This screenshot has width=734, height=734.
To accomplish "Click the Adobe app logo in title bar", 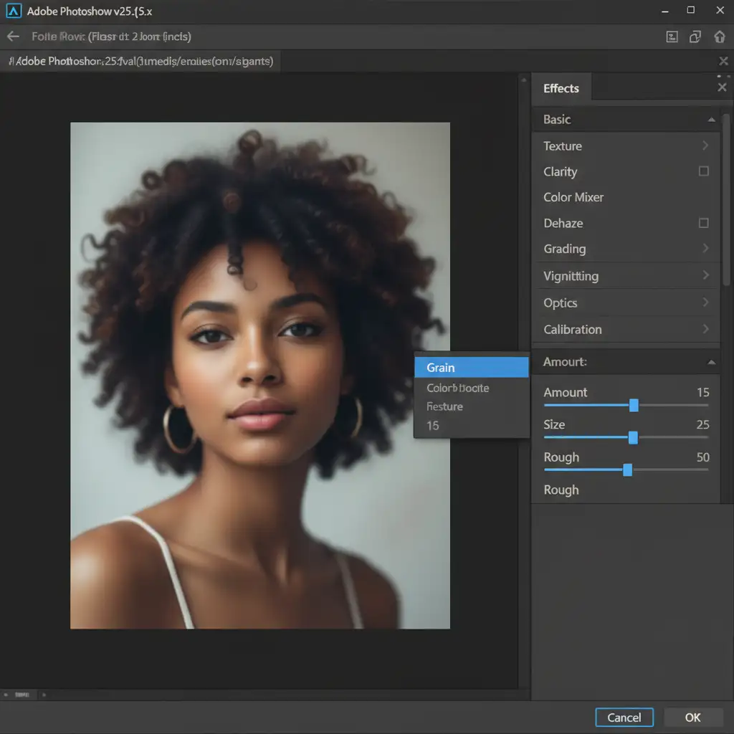I will click(13, 11).
